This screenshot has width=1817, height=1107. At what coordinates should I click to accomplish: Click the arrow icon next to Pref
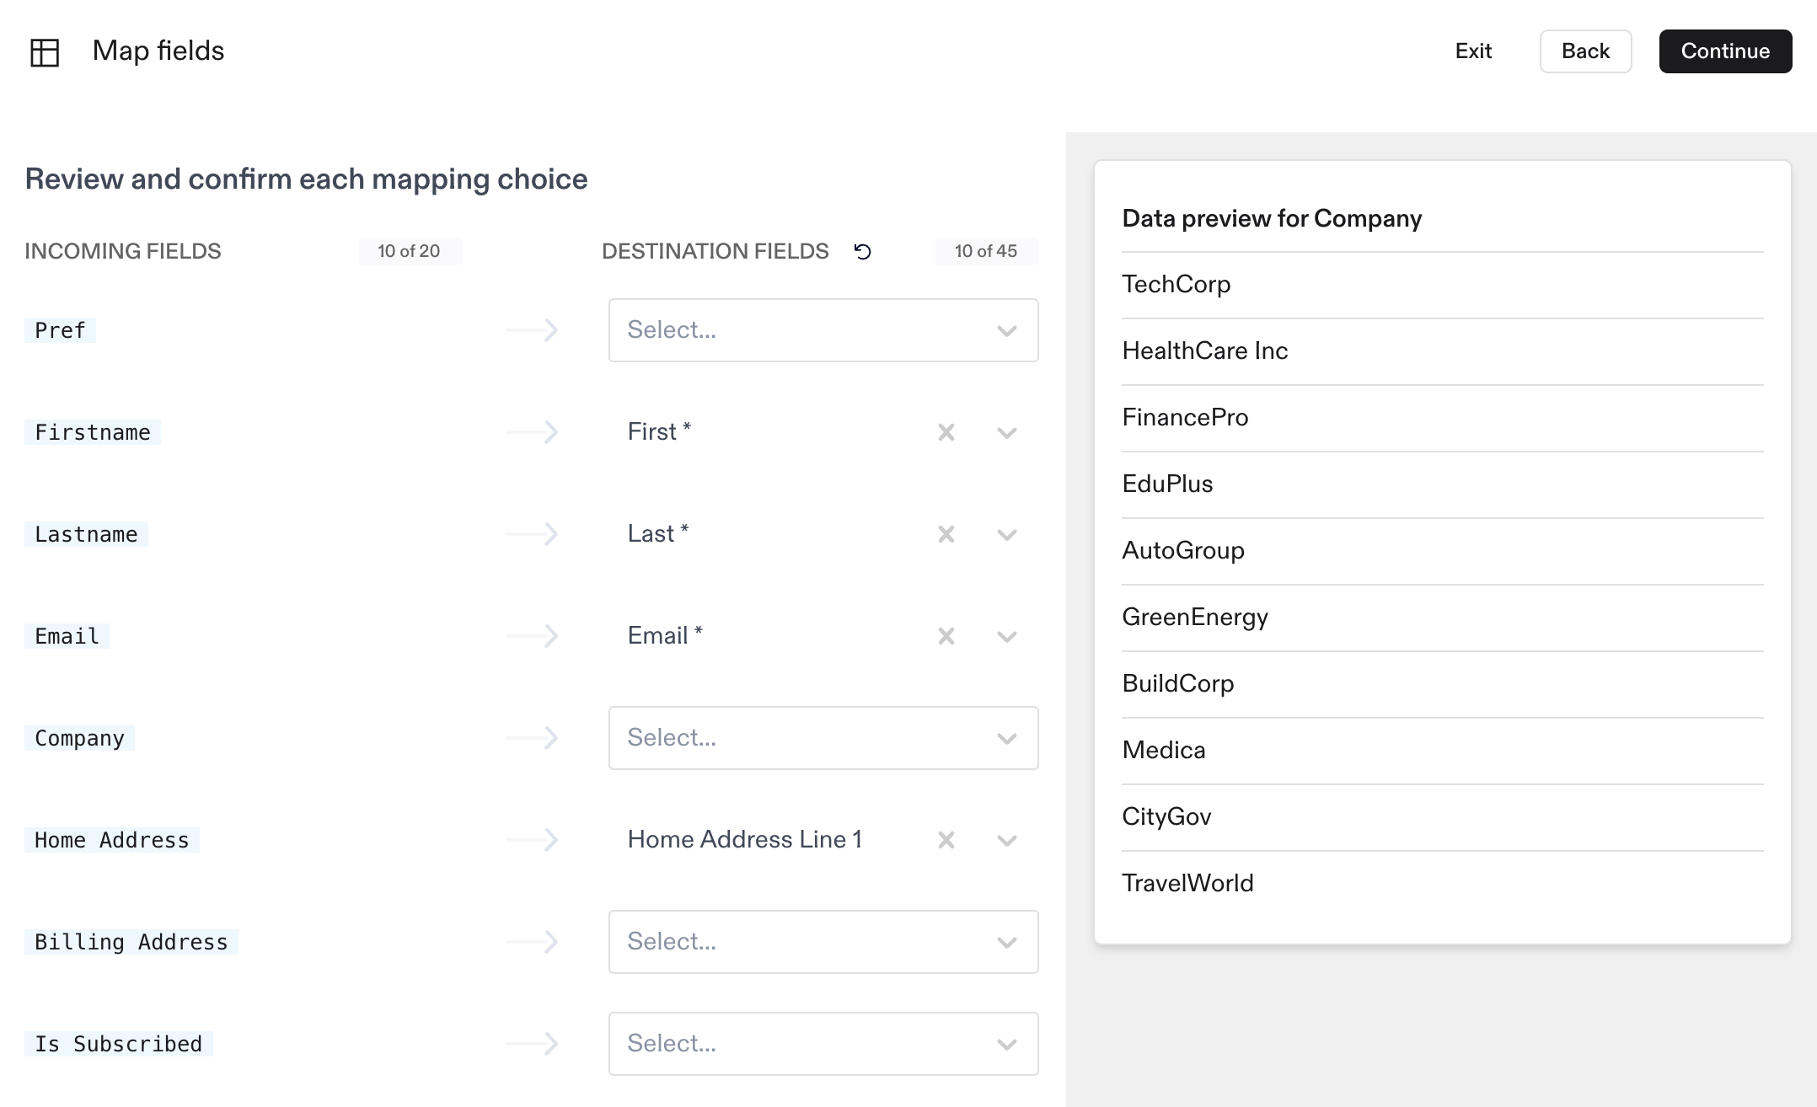click(533, 330)
